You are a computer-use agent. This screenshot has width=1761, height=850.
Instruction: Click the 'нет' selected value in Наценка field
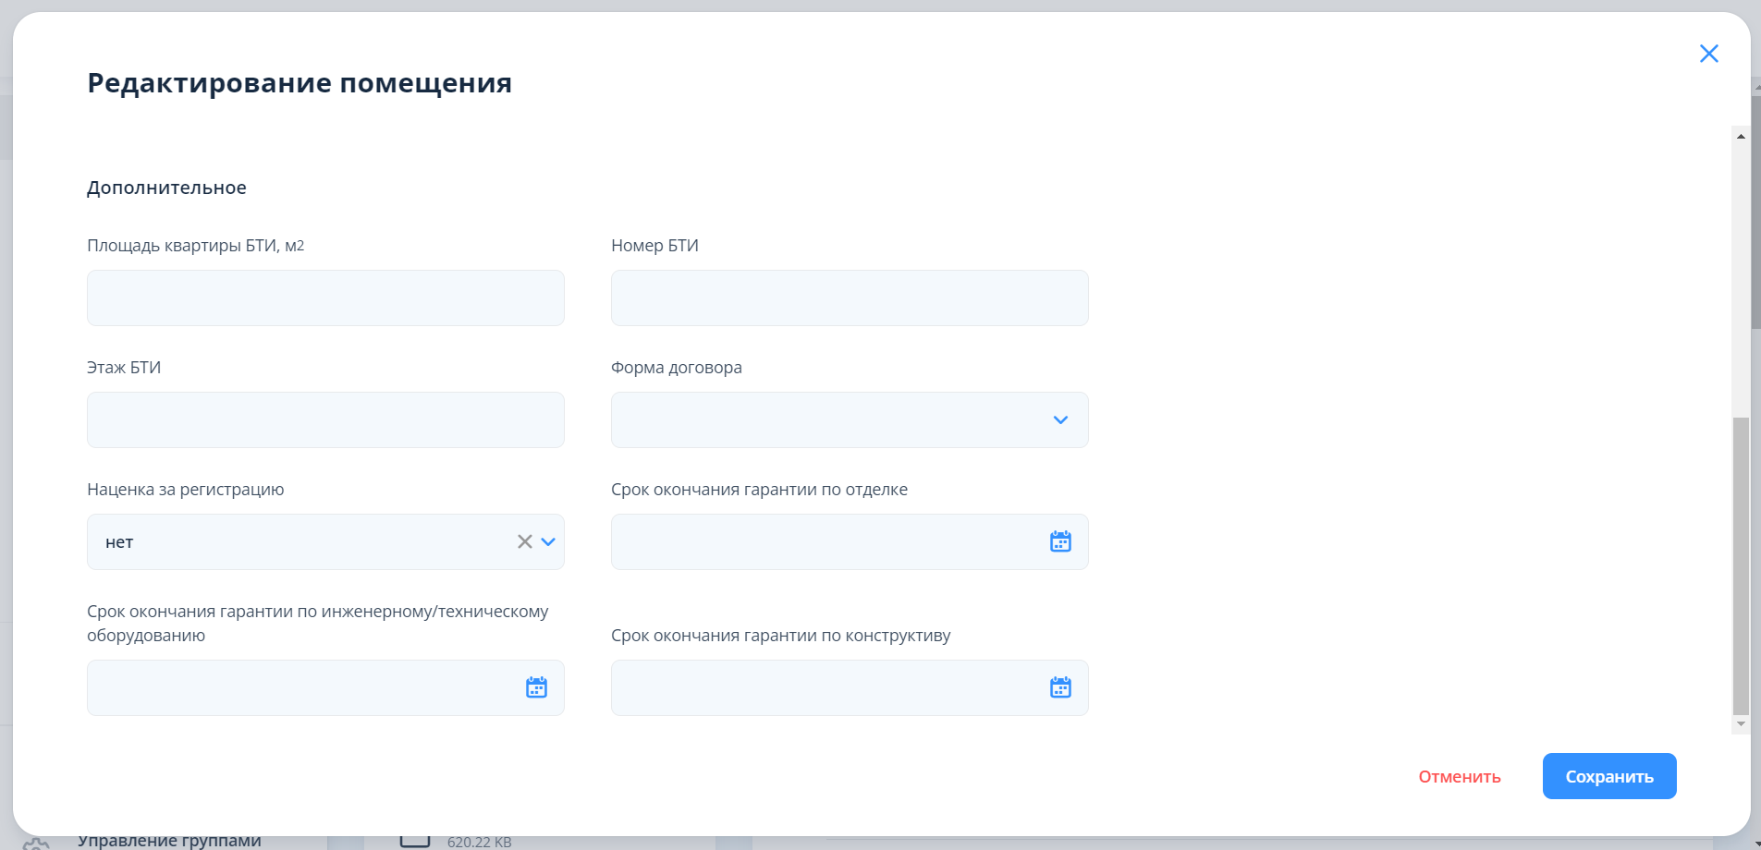pos(120,542)
